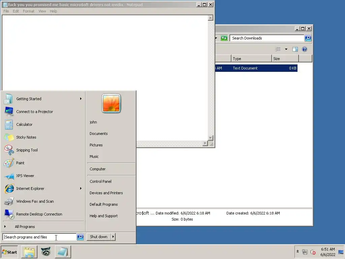Screen dimensions: 345x259
Task: Click the Show Desktop icon in the tray
Action: [341, 252]
